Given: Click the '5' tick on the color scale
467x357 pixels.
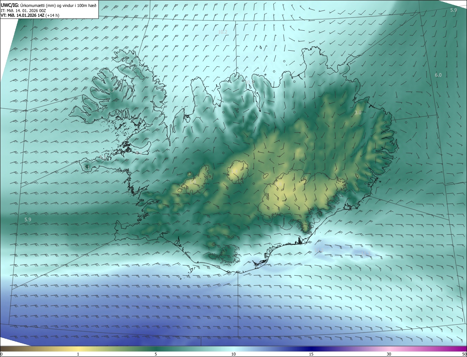Looking at the screenshot, I should (x=156, y=354).
